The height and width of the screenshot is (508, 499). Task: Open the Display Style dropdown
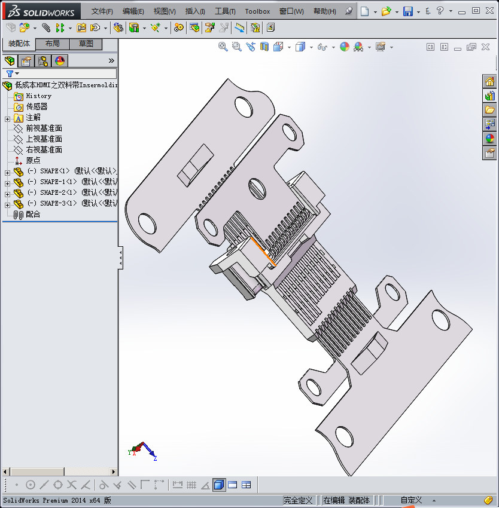pos(311,48)
